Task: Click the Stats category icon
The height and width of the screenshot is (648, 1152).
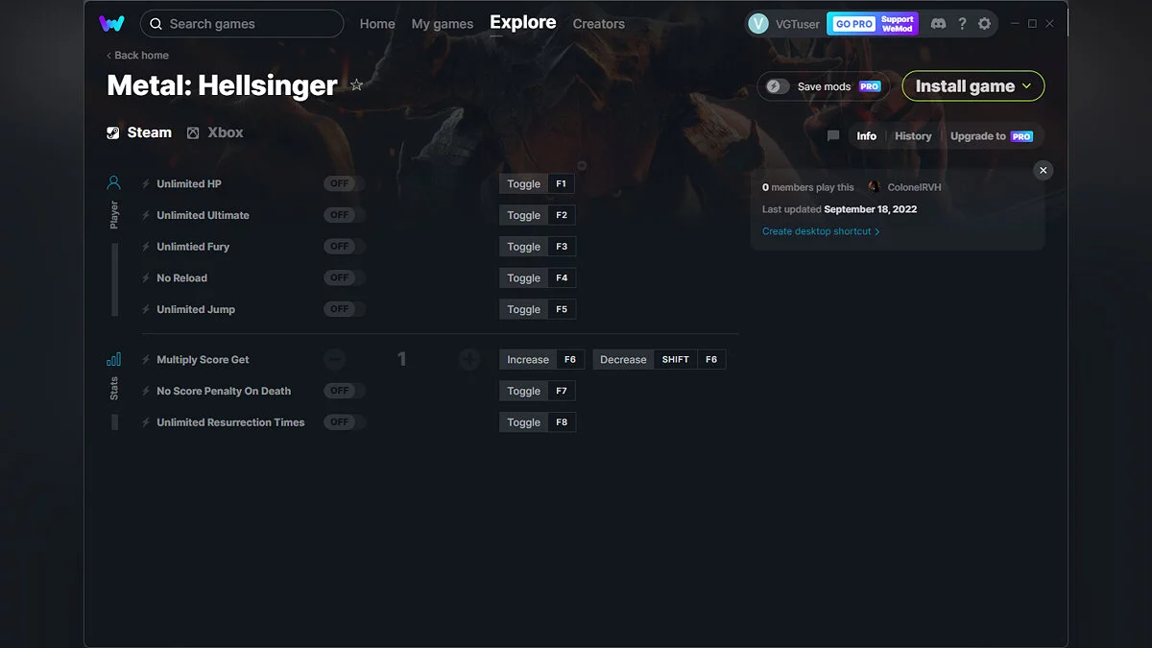Action: pyautogui.click(x=114, y=359)
